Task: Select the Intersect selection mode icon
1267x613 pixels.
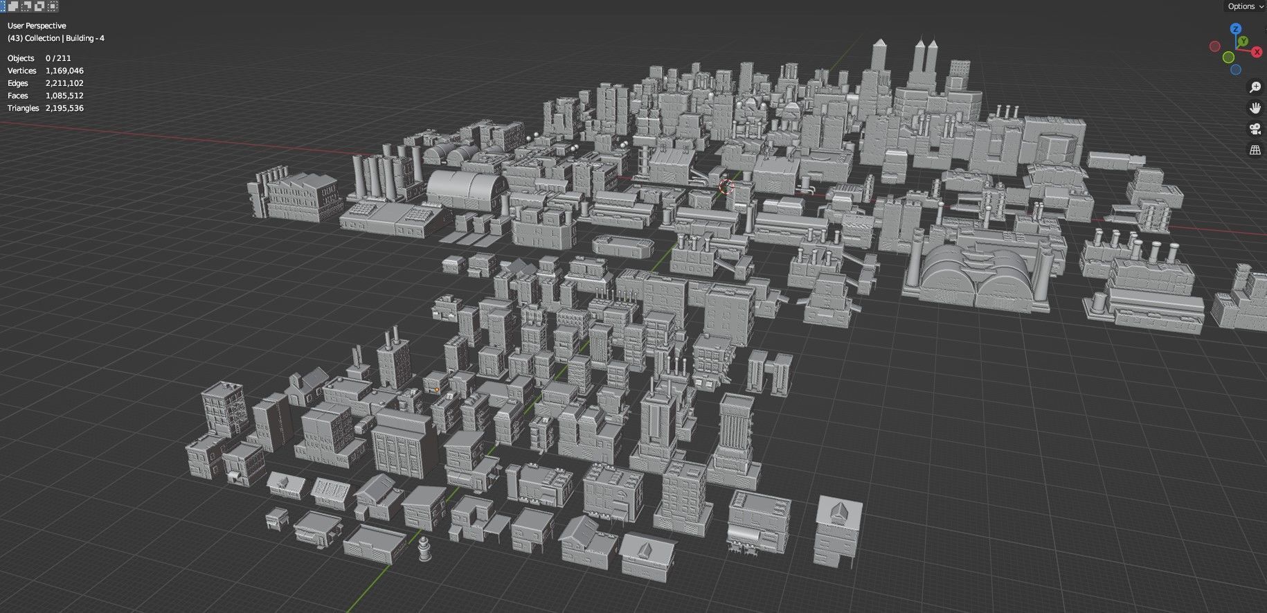Action: [53, 6]
